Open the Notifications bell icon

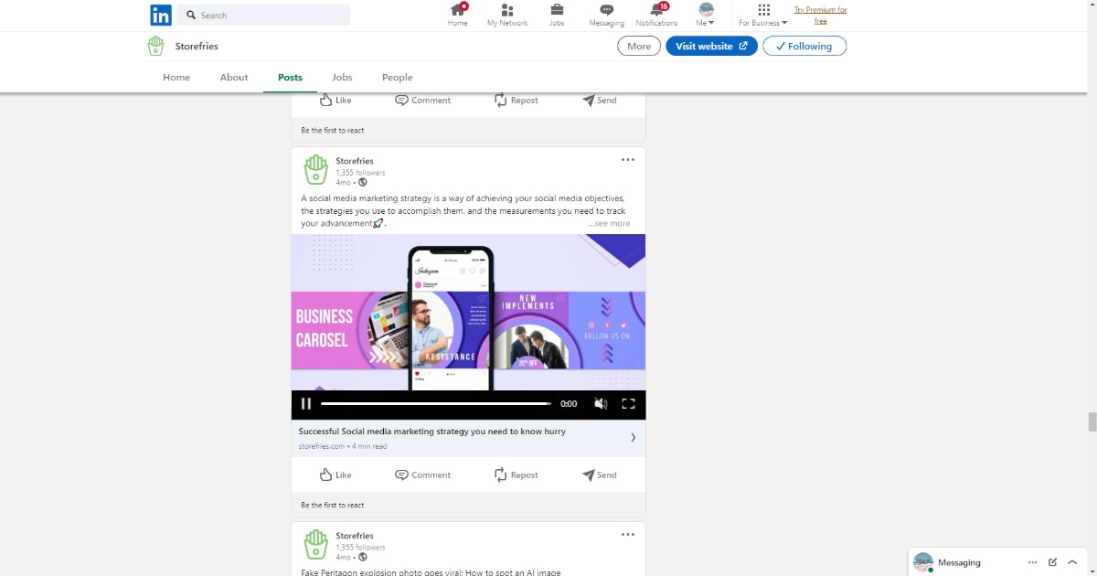click(656, 11)
